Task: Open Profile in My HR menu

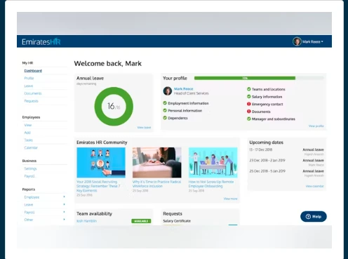Action: [x=29, y=78]
